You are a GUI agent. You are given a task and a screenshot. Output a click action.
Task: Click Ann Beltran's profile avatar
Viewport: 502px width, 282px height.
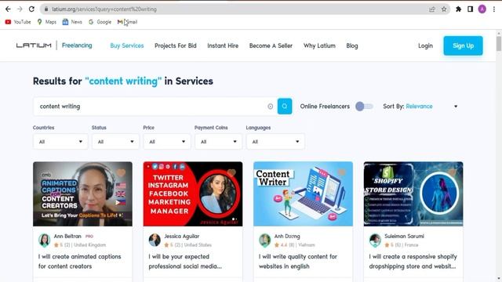coord(44,240)
